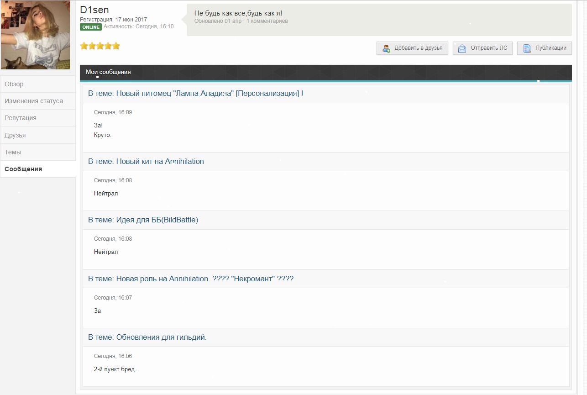This screenshot has width=587, height=395.
Task: Click the Обновлено 01 апр text
Action: pyautogui.click(x=218, y=21)
